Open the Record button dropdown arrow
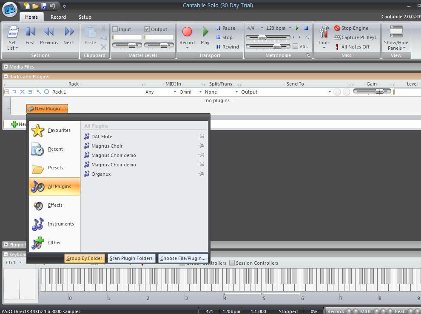Screen dimensions: 421x314 187,49
